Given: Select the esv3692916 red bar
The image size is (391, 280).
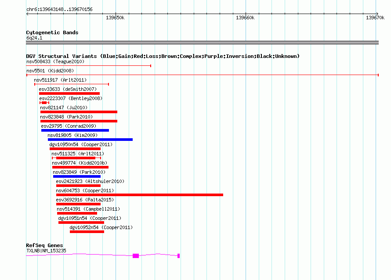Looking at the screenshot, I should pos(78,204).
